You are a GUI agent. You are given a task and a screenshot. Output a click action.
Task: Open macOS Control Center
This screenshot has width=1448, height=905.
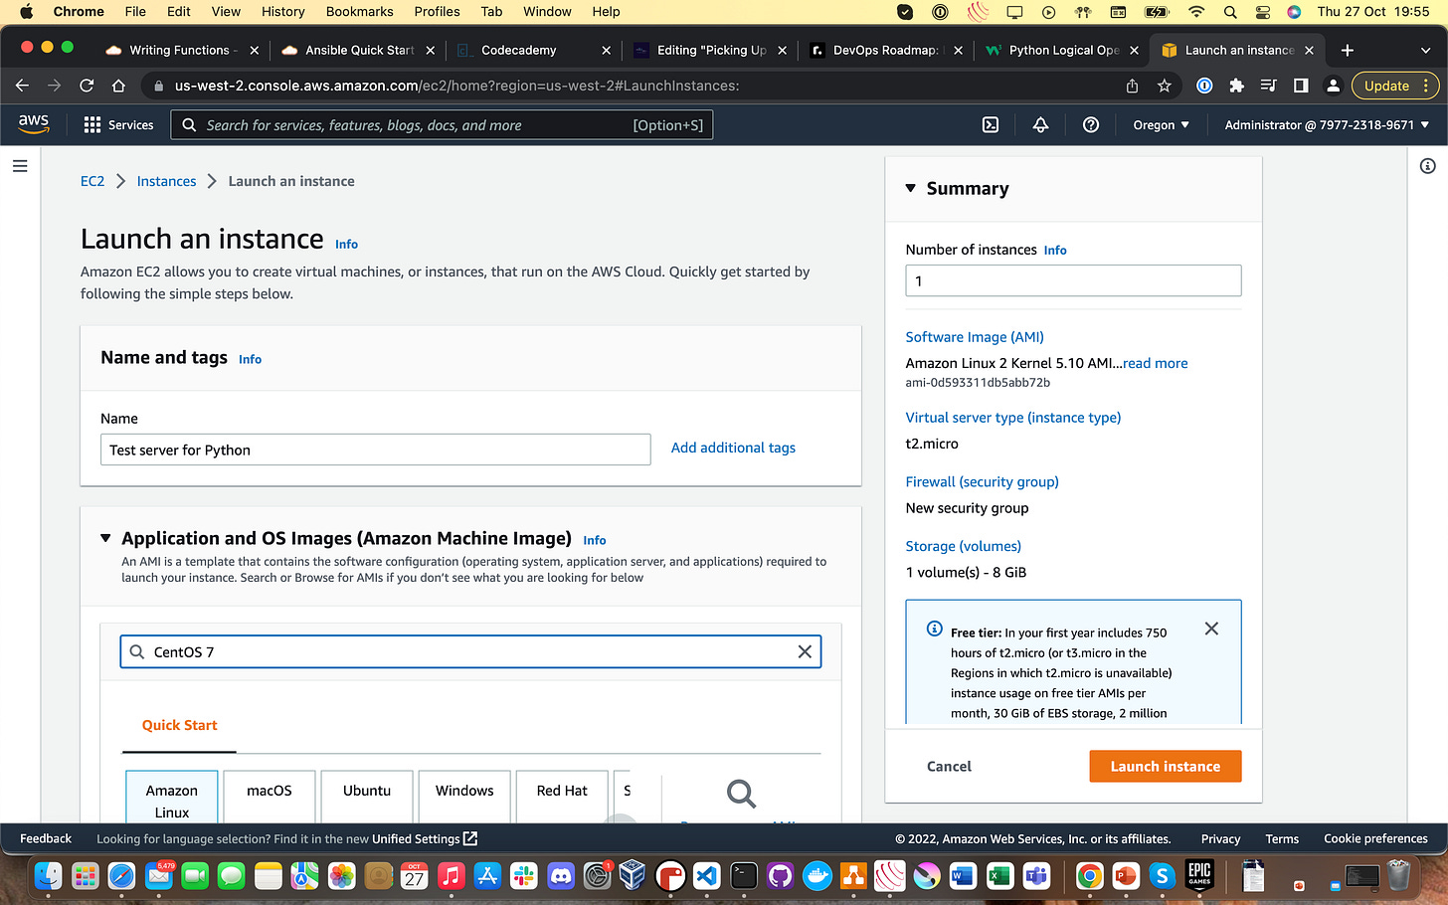1262,12
